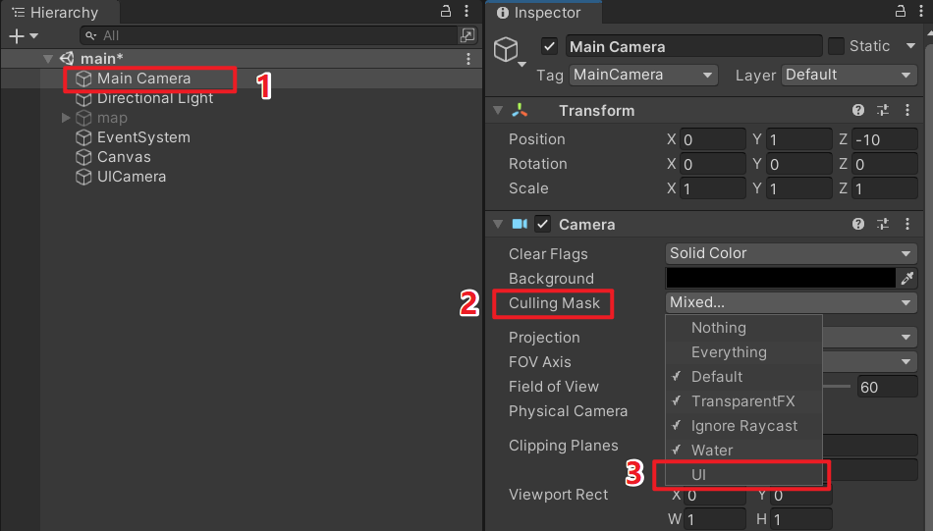933x531 pixels.
Task: Open Transform component presets icon
Action: 883,110
